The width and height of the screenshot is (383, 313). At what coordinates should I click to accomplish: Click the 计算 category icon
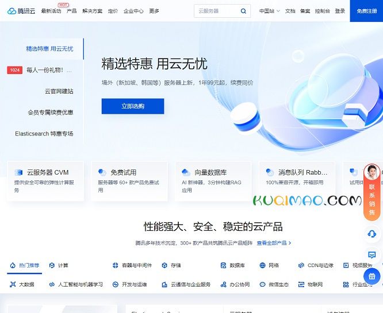coord(52,265)
